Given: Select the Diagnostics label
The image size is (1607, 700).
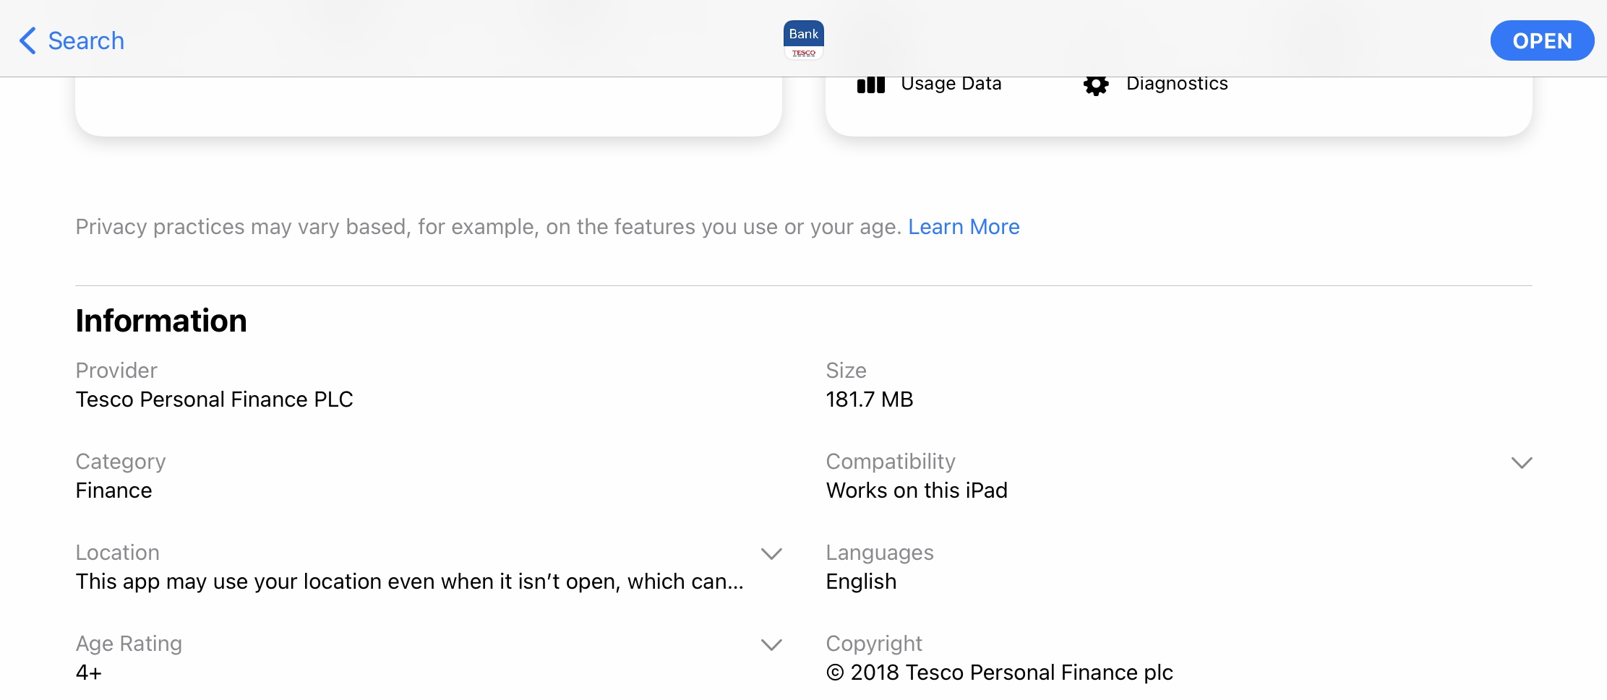Looking at the screenshot, I should coord(1177,85).
